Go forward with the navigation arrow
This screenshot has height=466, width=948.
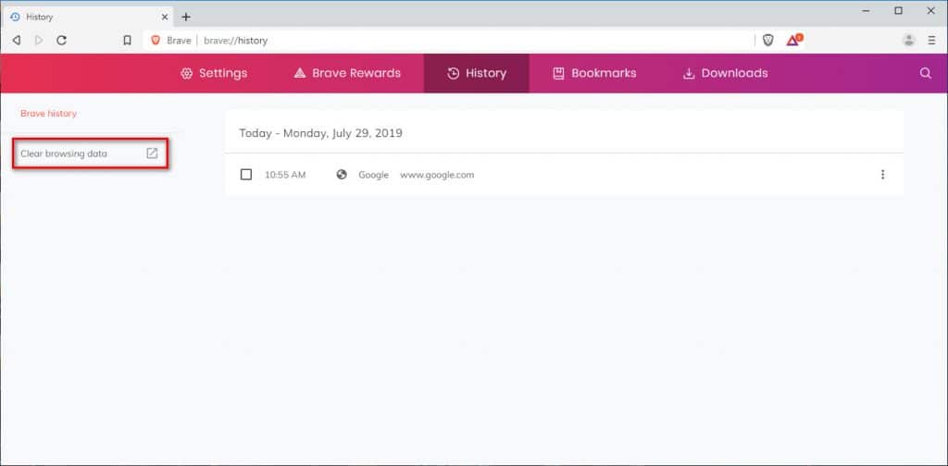click(x=39, y=41)
